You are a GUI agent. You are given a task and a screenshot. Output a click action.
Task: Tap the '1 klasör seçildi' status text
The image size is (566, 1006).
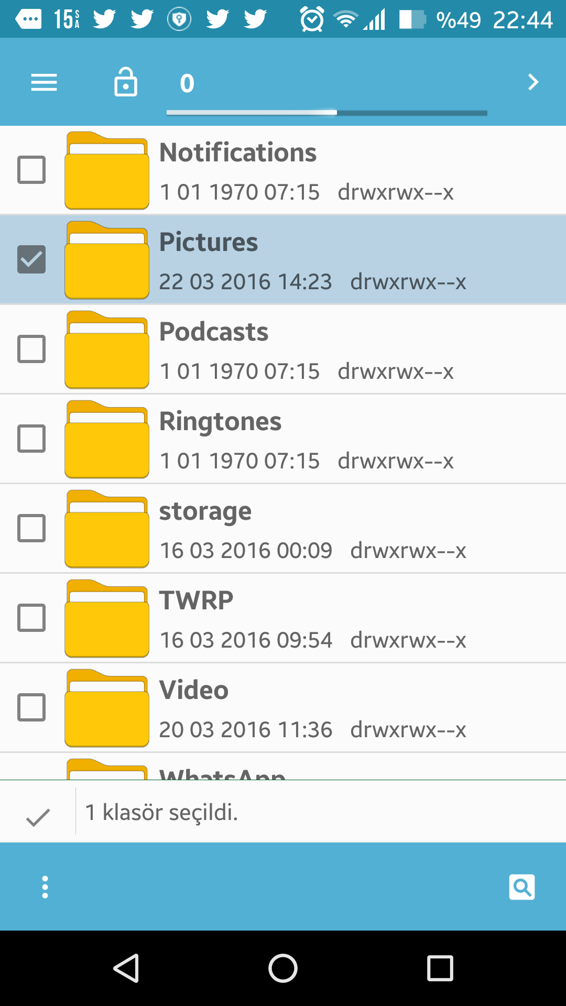click(x=161, y=813)
